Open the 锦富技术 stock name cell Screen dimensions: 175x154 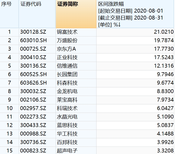click(x=67, y=32)
